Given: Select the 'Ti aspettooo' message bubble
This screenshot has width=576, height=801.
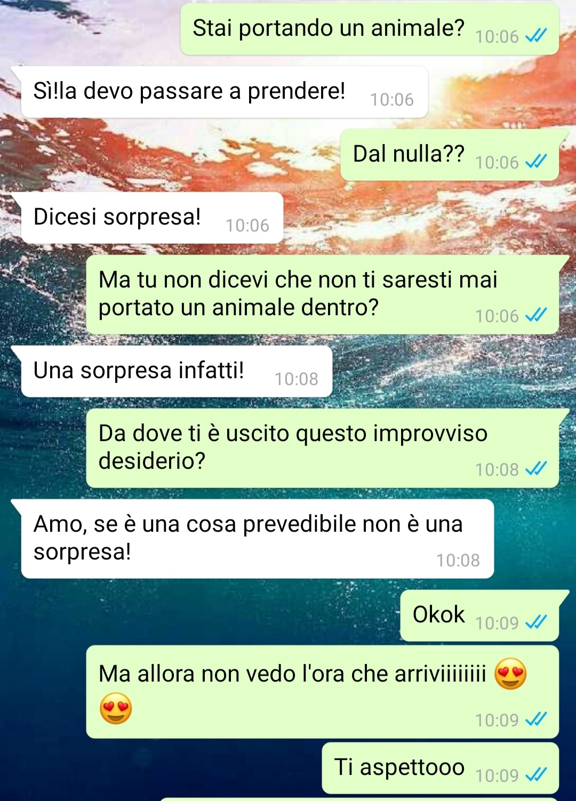Looking at the screenshot, I should coord(441,768).
